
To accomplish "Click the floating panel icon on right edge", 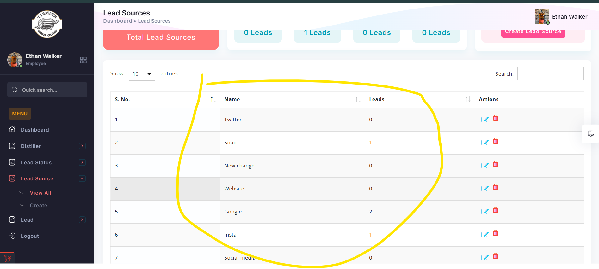I will click(x=590, y=134).
